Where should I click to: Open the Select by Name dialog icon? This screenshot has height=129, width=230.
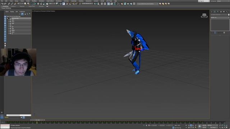(28, 4)
